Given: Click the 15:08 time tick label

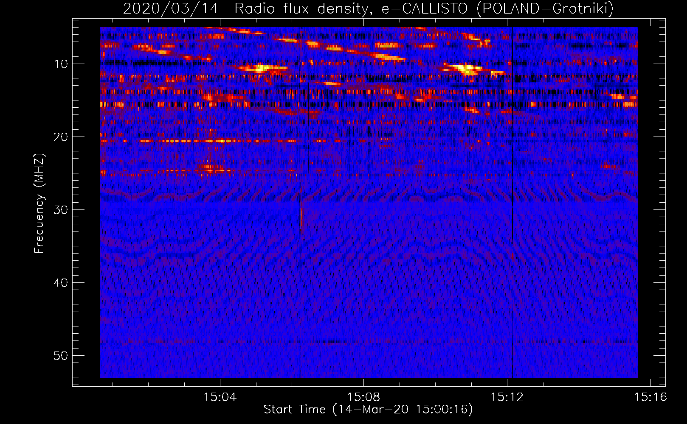Looking at the screenshot, I should tap(363, 397).
